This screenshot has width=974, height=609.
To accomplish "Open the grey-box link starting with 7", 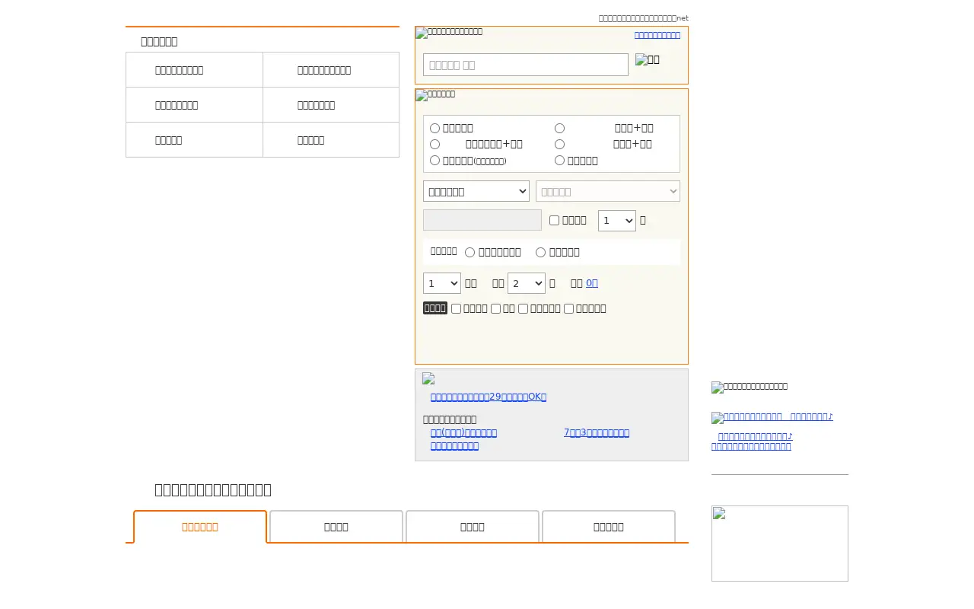I will (597, 432).
